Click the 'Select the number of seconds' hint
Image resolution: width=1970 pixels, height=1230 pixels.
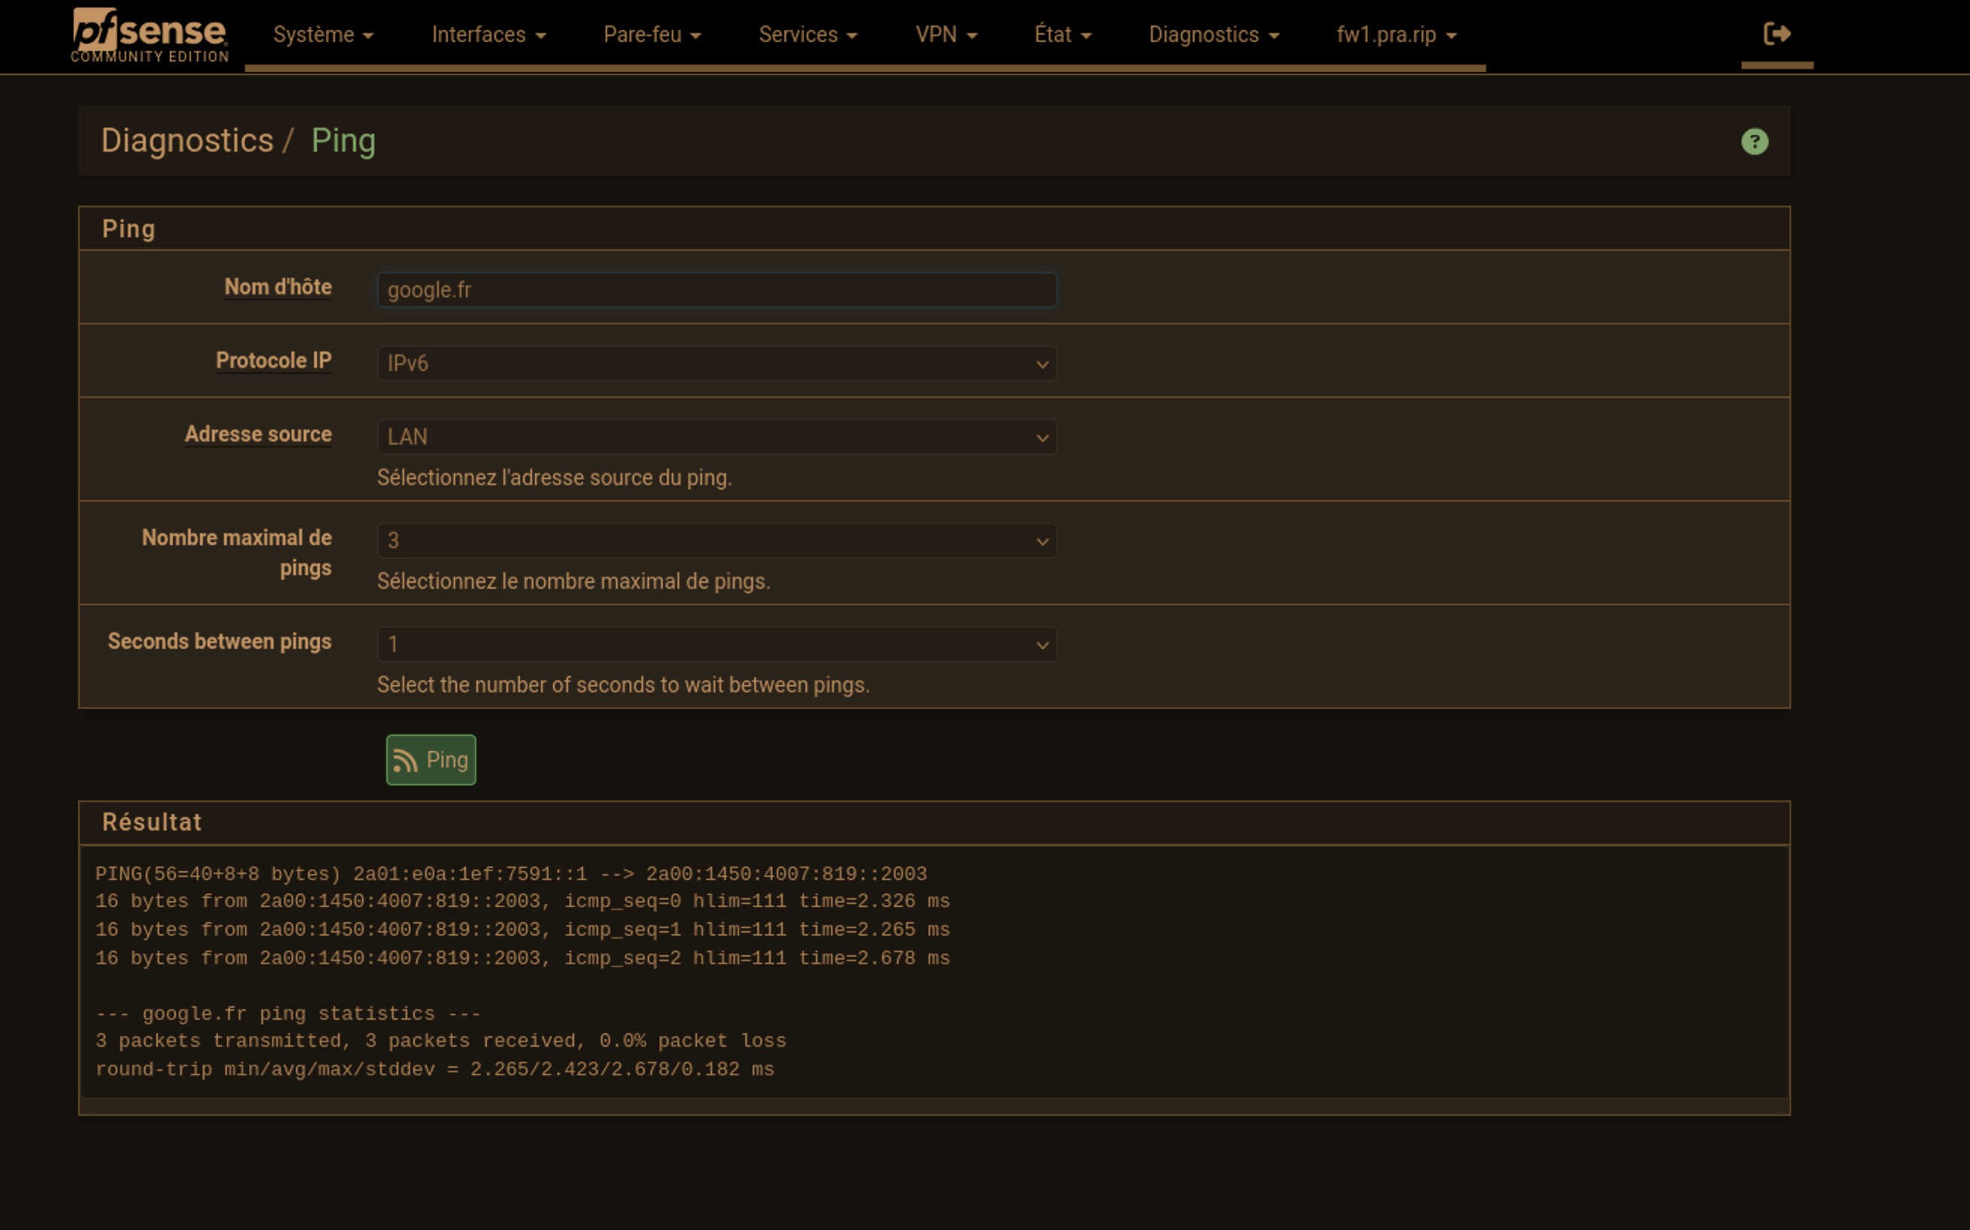(x=624, y=685)
